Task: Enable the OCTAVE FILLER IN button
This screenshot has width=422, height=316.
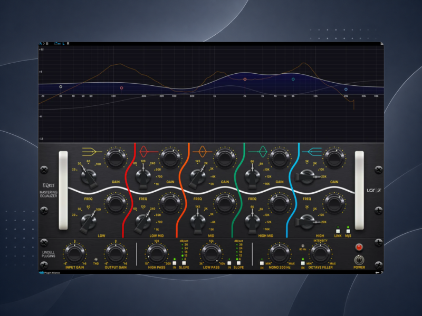Action: [303, 263]
